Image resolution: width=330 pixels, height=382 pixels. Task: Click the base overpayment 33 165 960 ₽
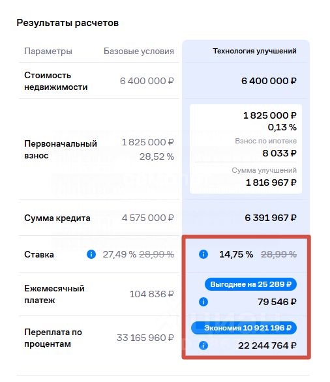pos(145,338)
